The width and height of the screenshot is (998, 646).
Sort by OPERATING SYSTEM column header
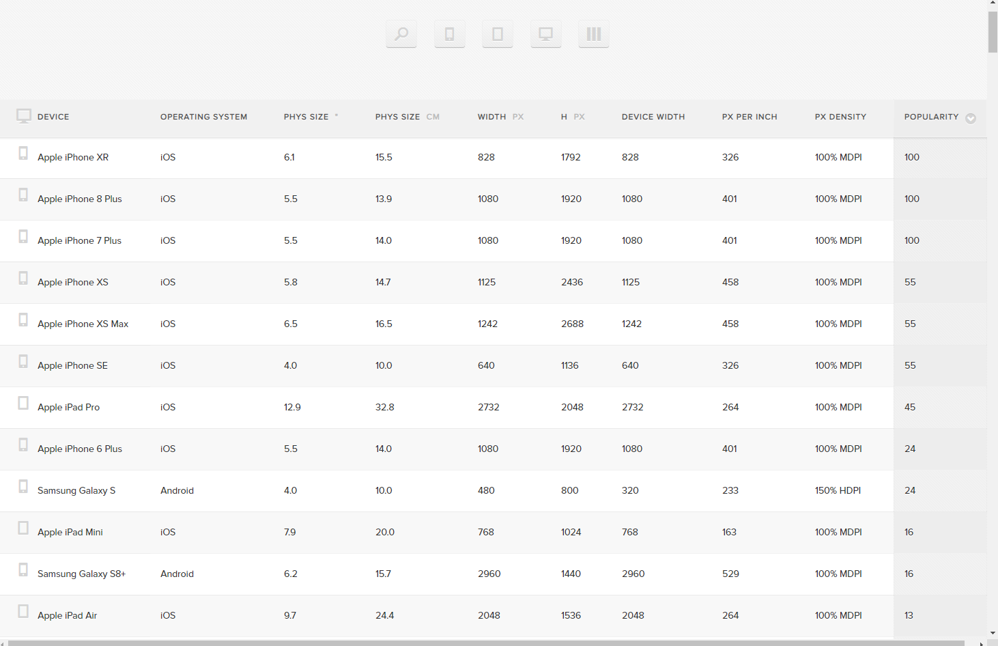coord(203,117)
